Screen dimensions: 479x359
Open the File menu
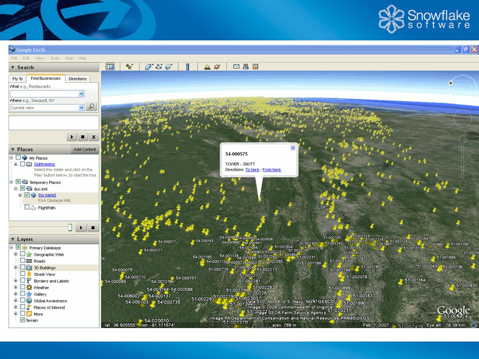tap(14, 58)
